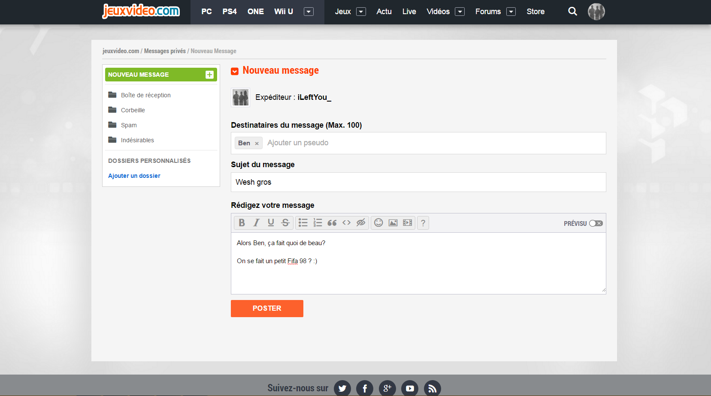The height and width of the screenshot is (396, 711).
Task: Apply bold formatting in message editor
Action: click(242, 223)
